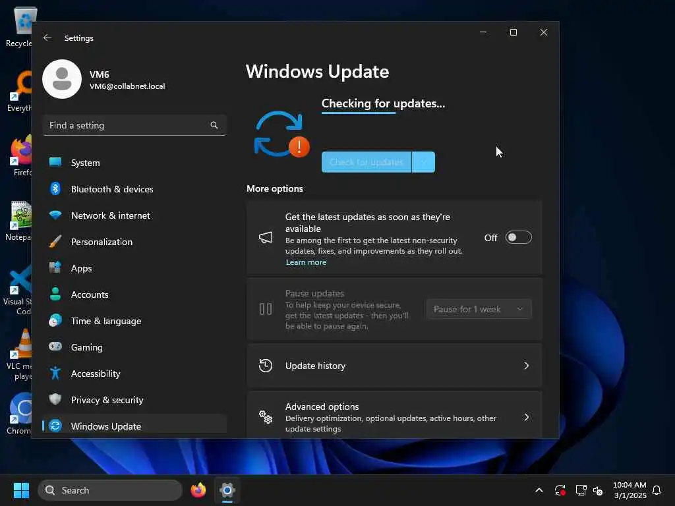Viewport: 675px width, 506px height.
Task: Open Update history
Action: 394,366
